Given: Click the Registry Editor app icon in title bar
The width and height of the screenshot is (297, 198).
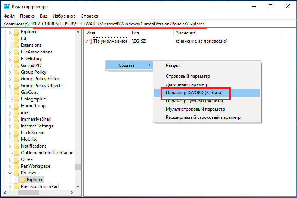Looking at the screenshot, I should point(7,6).
